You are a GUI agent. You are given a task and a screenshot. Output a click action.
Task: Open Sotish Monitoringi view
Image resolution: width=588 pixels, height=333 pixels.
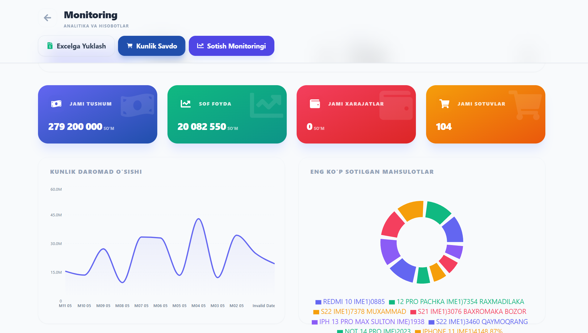(x=231, y=46)
